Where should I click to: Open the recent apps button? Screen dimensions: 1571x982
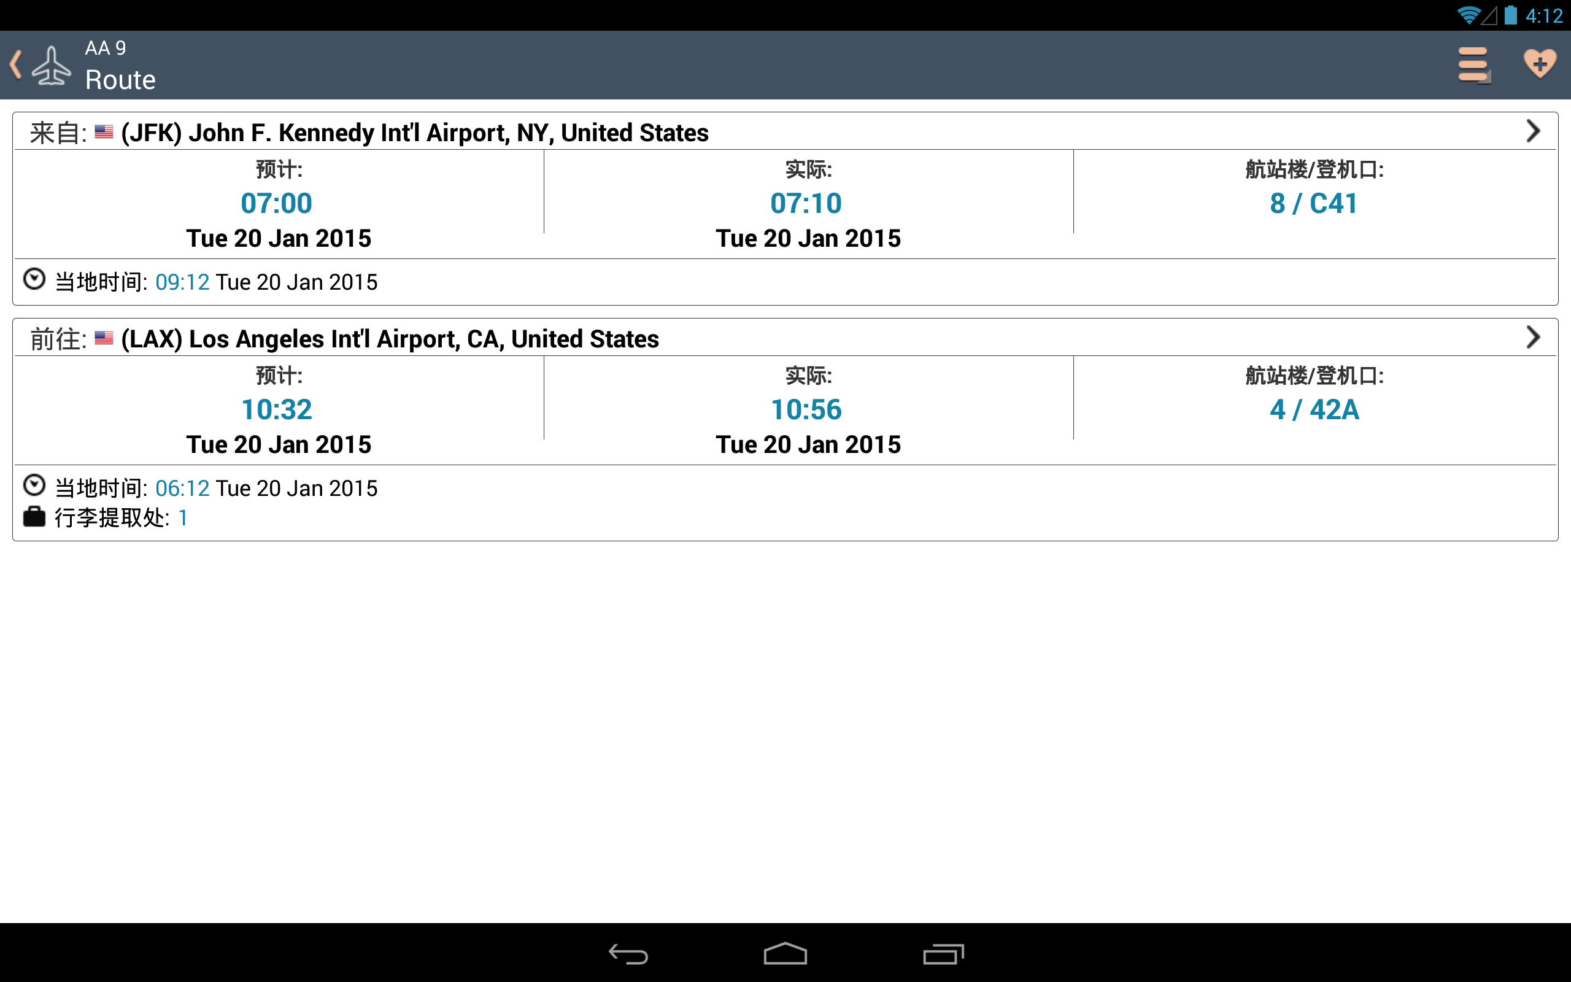[943, 954]
